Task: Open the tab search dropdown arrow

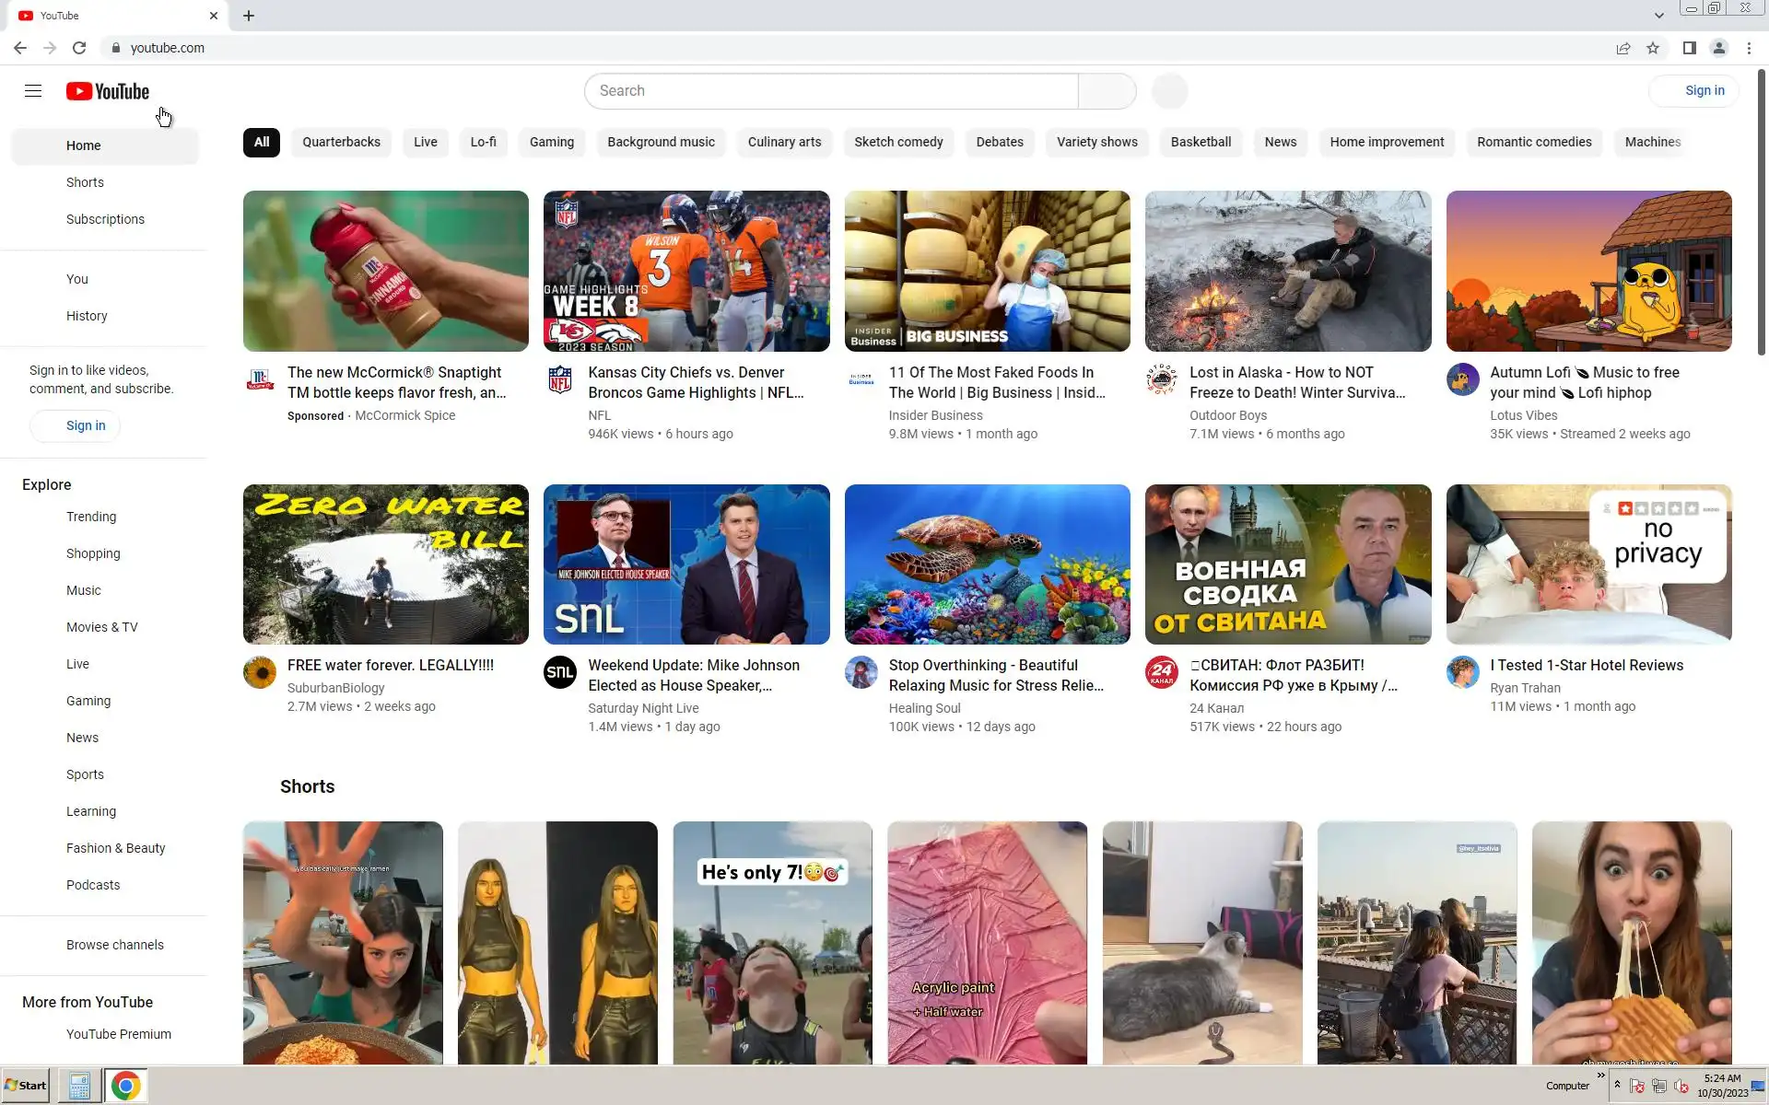Action: (x=1658, y=16)
